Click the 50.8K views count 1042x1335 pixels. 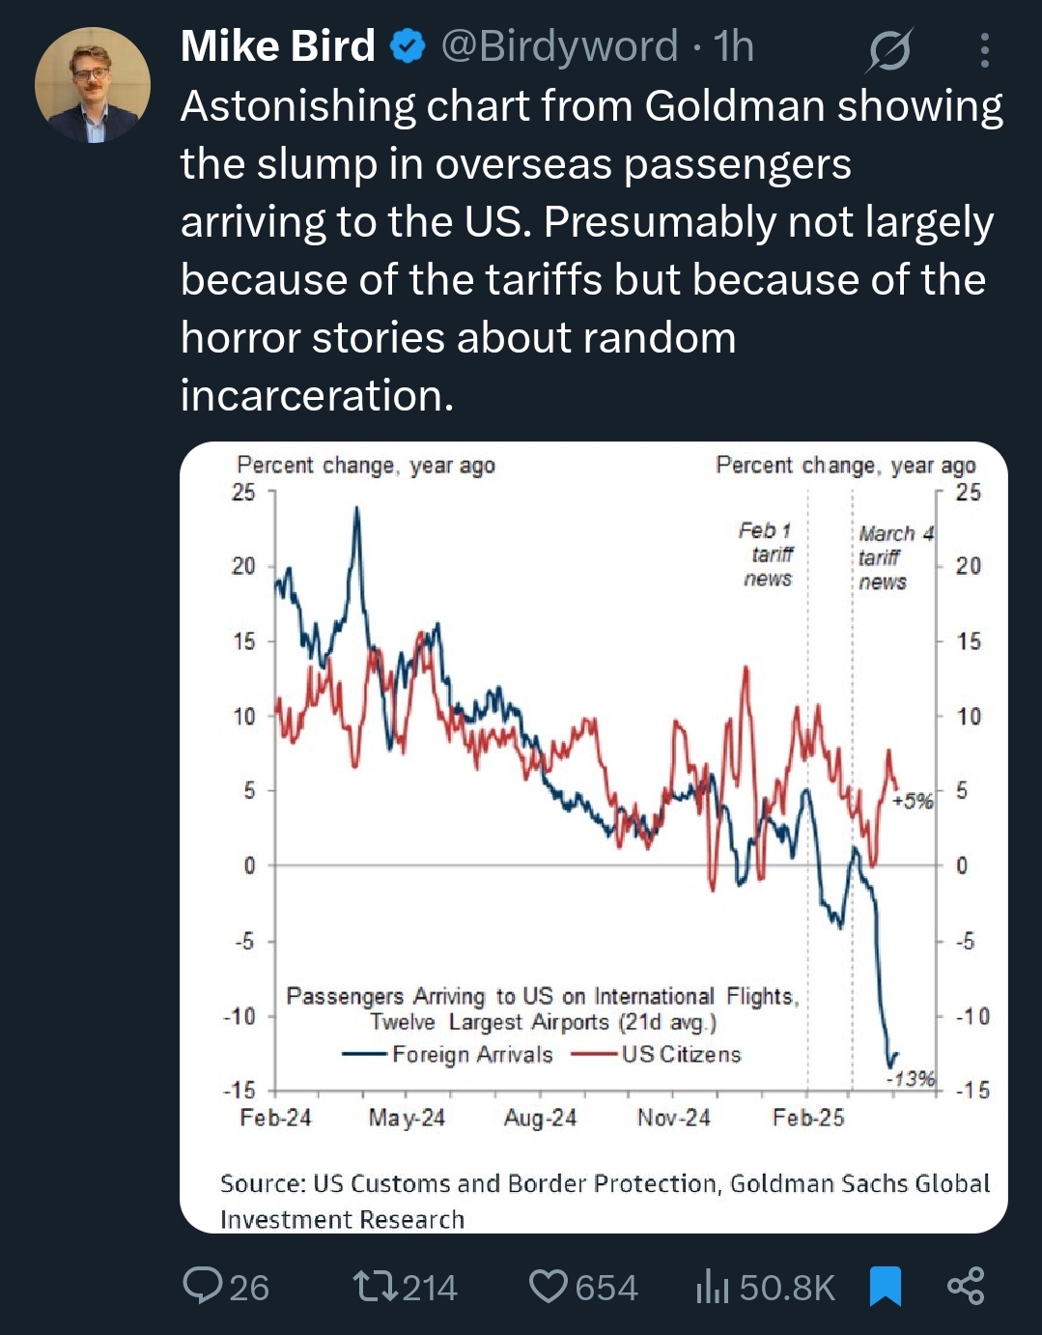787,1288
